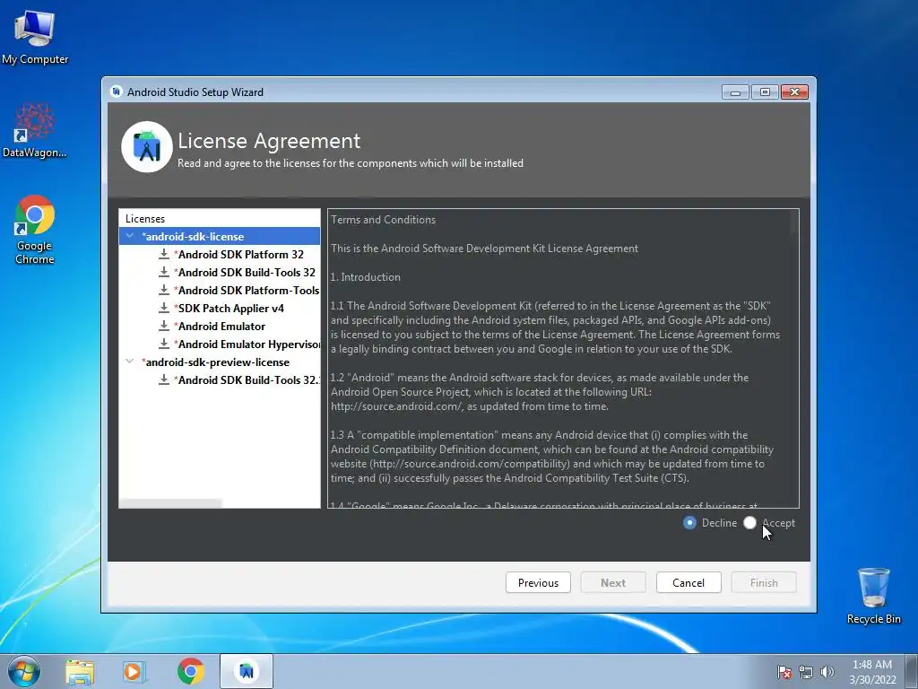
Task: Click the 'Terms and Conditions' heading text
Action: pyautogui.click(x=384, y=220)
